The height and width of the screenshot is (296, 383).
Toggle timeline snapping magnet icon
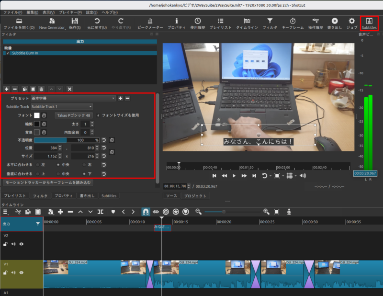[146, 211]
